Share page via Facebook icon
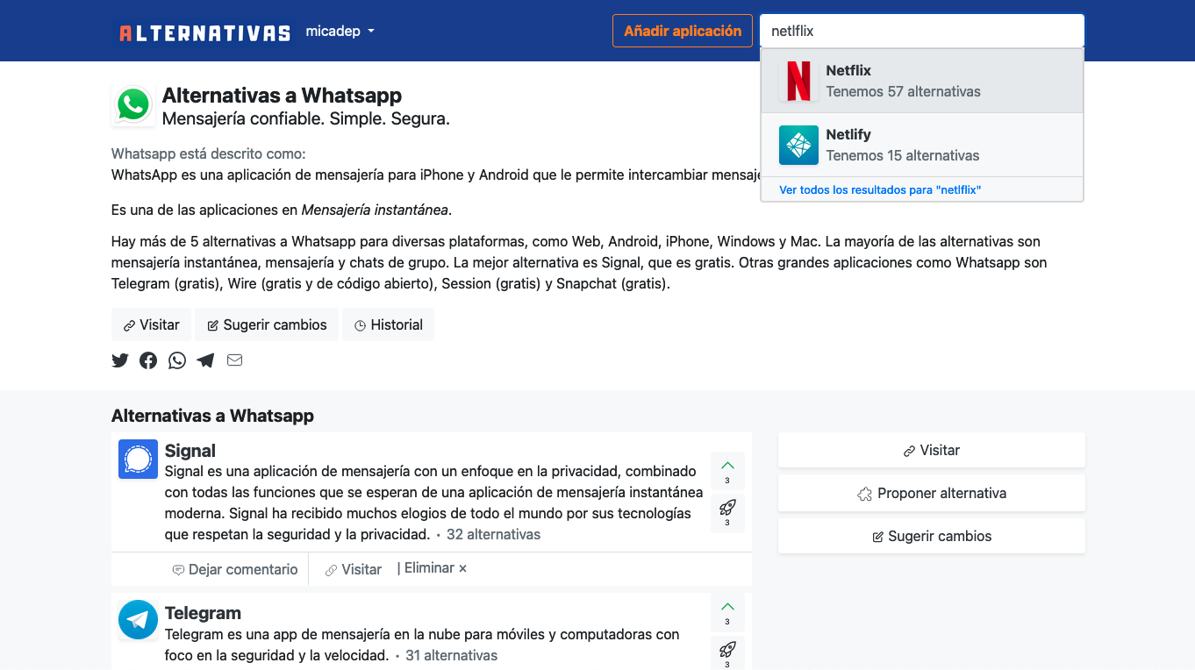The height and width of the screenshot is (670, 1195). 148,360
